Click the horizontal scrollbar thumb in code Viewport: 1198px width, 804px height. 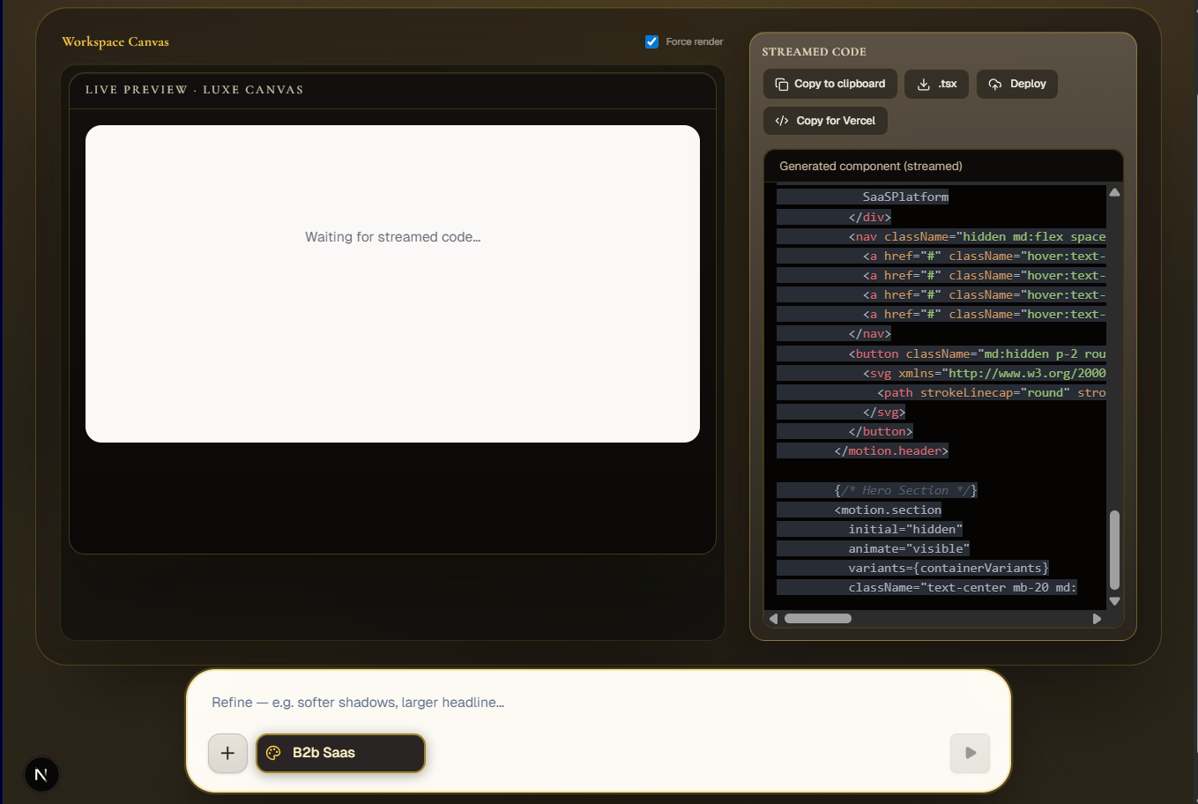[x=818, y=619]
